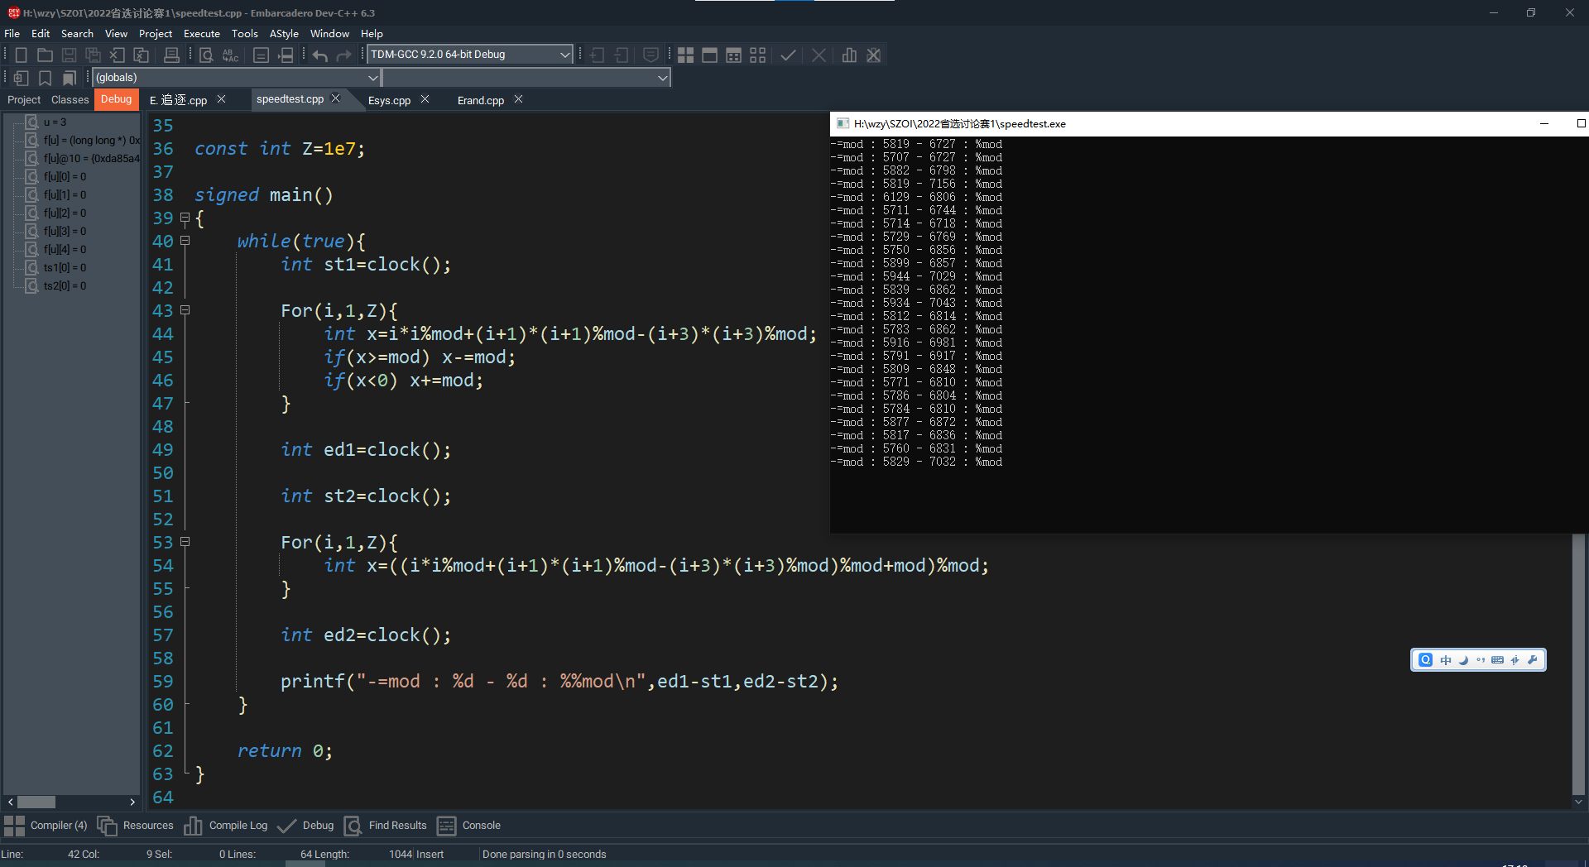Open the (globals) scope dropdown
This screenshot has height=867, width=1589.
pyautogui.click(x=237, y=78)
